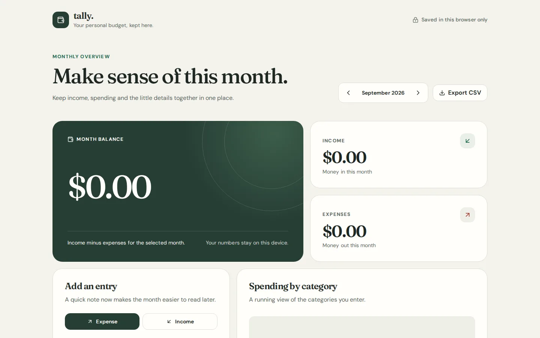This screenshot has width=540, height=338.
Task: Click the tally. brand name
Action: coord(83,16)
